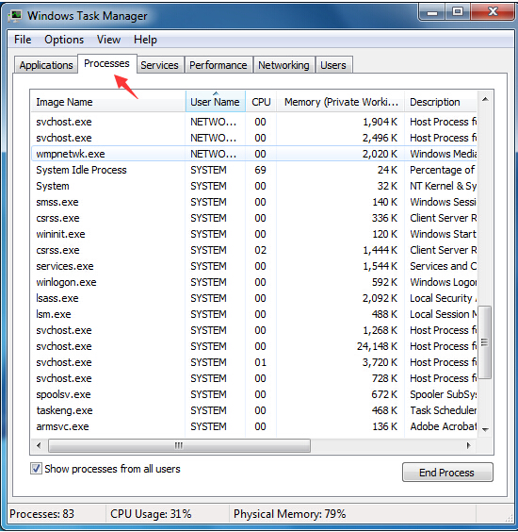518x532 pixels.
Task: Sort by Memory (Private Working Set) column
Action: 341,102
